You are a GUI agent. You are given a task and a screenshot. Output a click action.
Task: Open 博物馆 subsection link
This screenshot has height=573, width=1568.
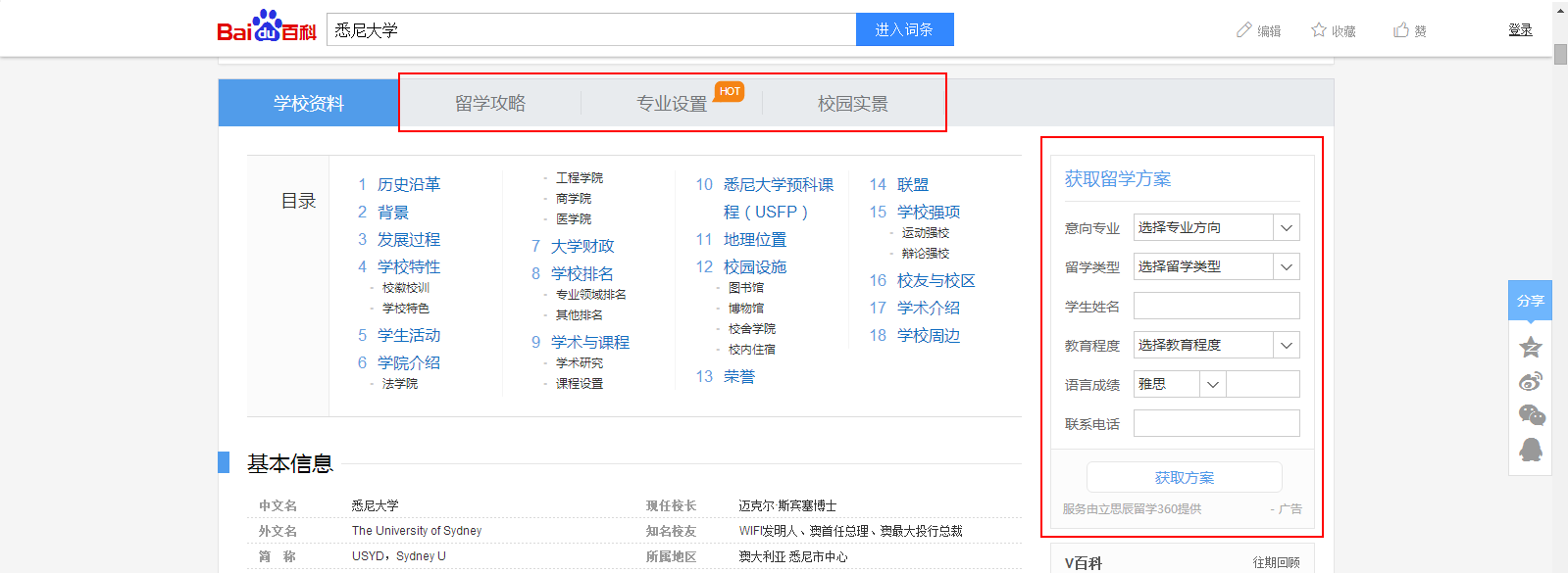(x=746, y=309)
